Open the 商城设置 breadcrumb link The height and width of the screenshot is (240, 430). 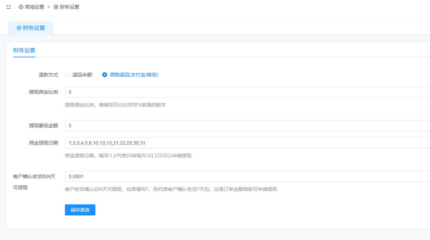[x=35, y=7]
